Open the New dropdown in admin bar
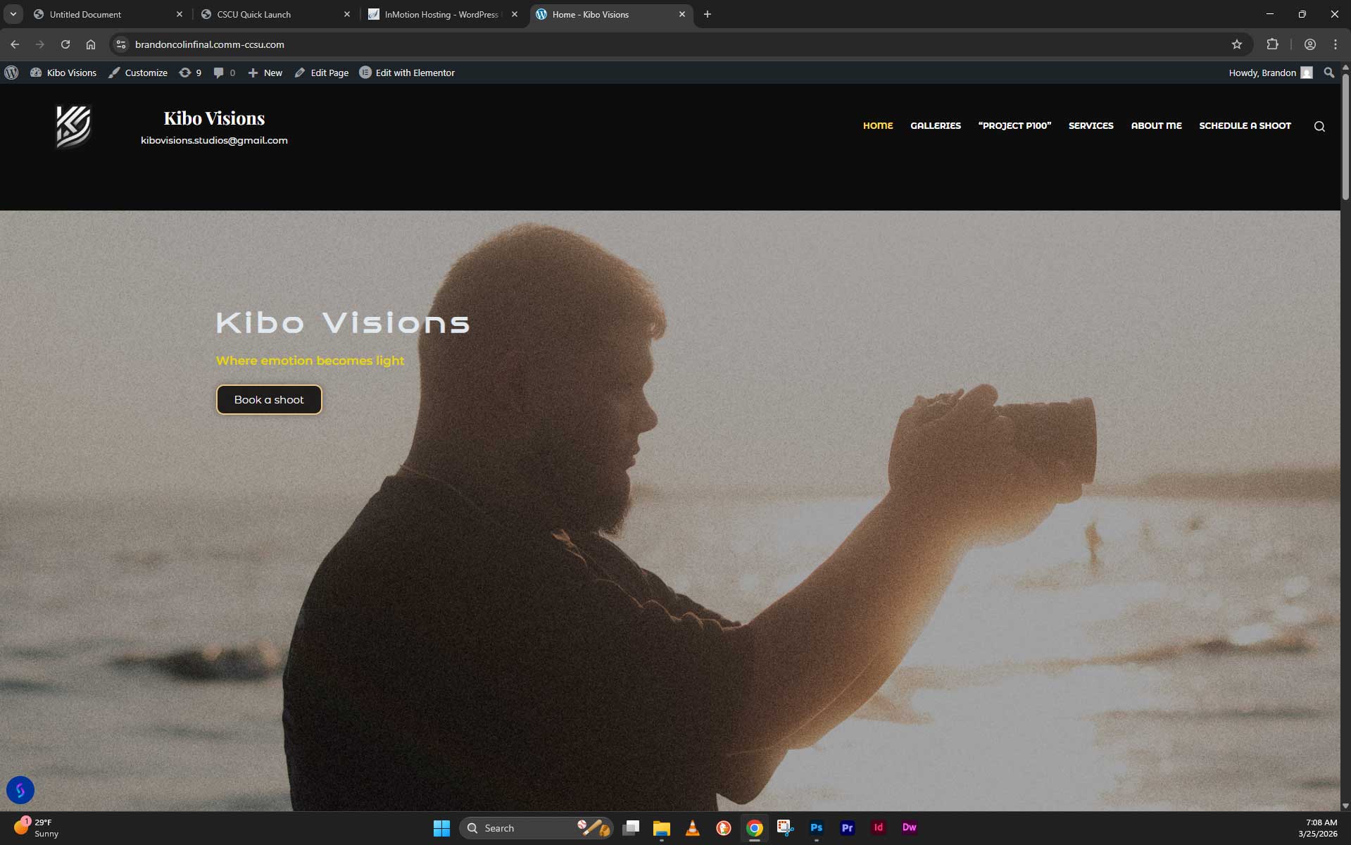This screenshot has width=1351, height=845. 265,72
